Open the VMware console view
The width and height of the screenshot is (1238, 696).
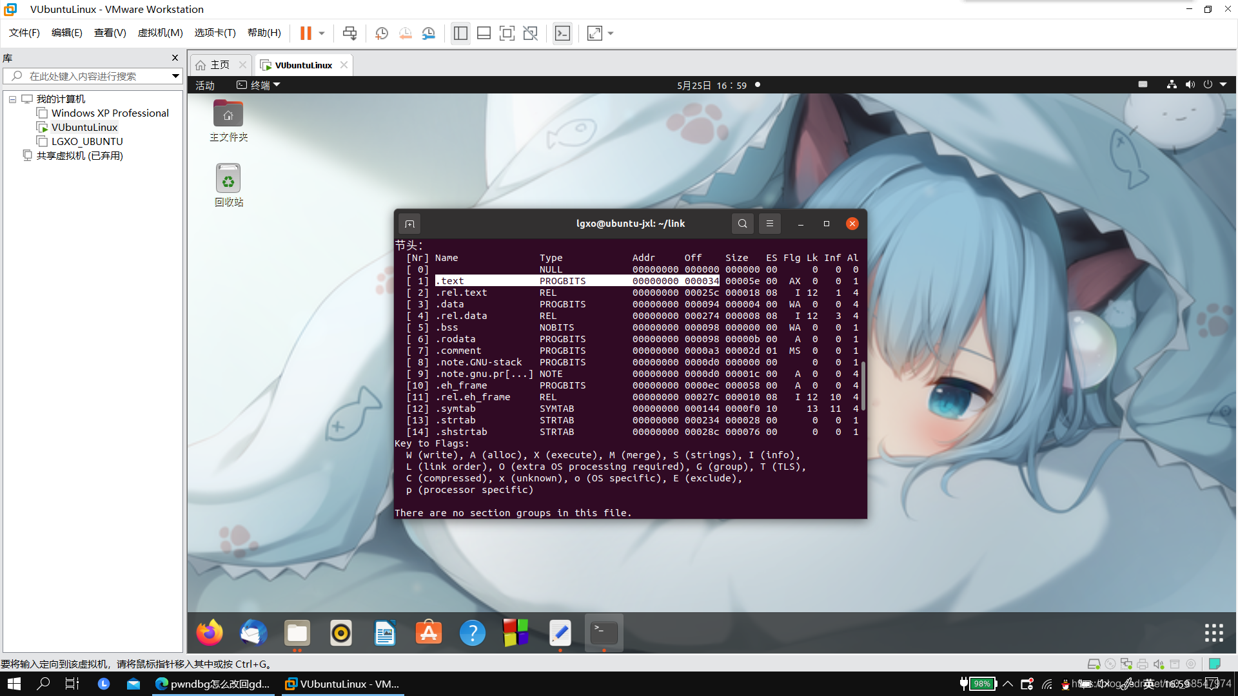[x=562, y=34]
